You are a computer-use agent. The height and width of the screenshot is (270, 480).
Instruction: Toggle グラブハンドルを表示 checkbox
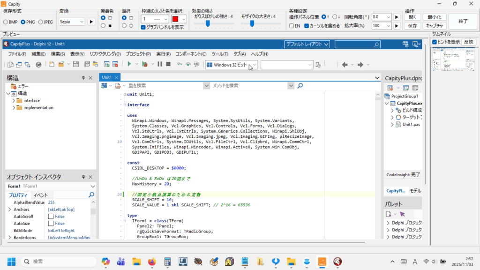[x=143, y=27]
